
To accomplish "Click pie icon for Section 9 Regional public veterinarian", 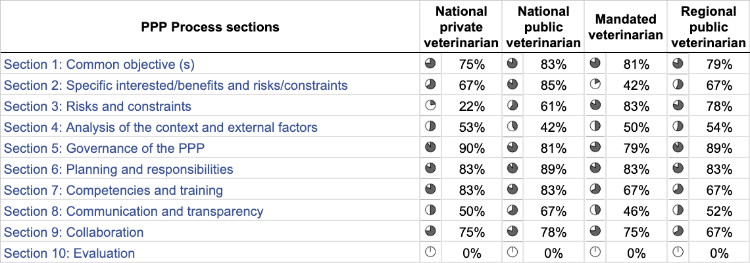I will [677, 232].
